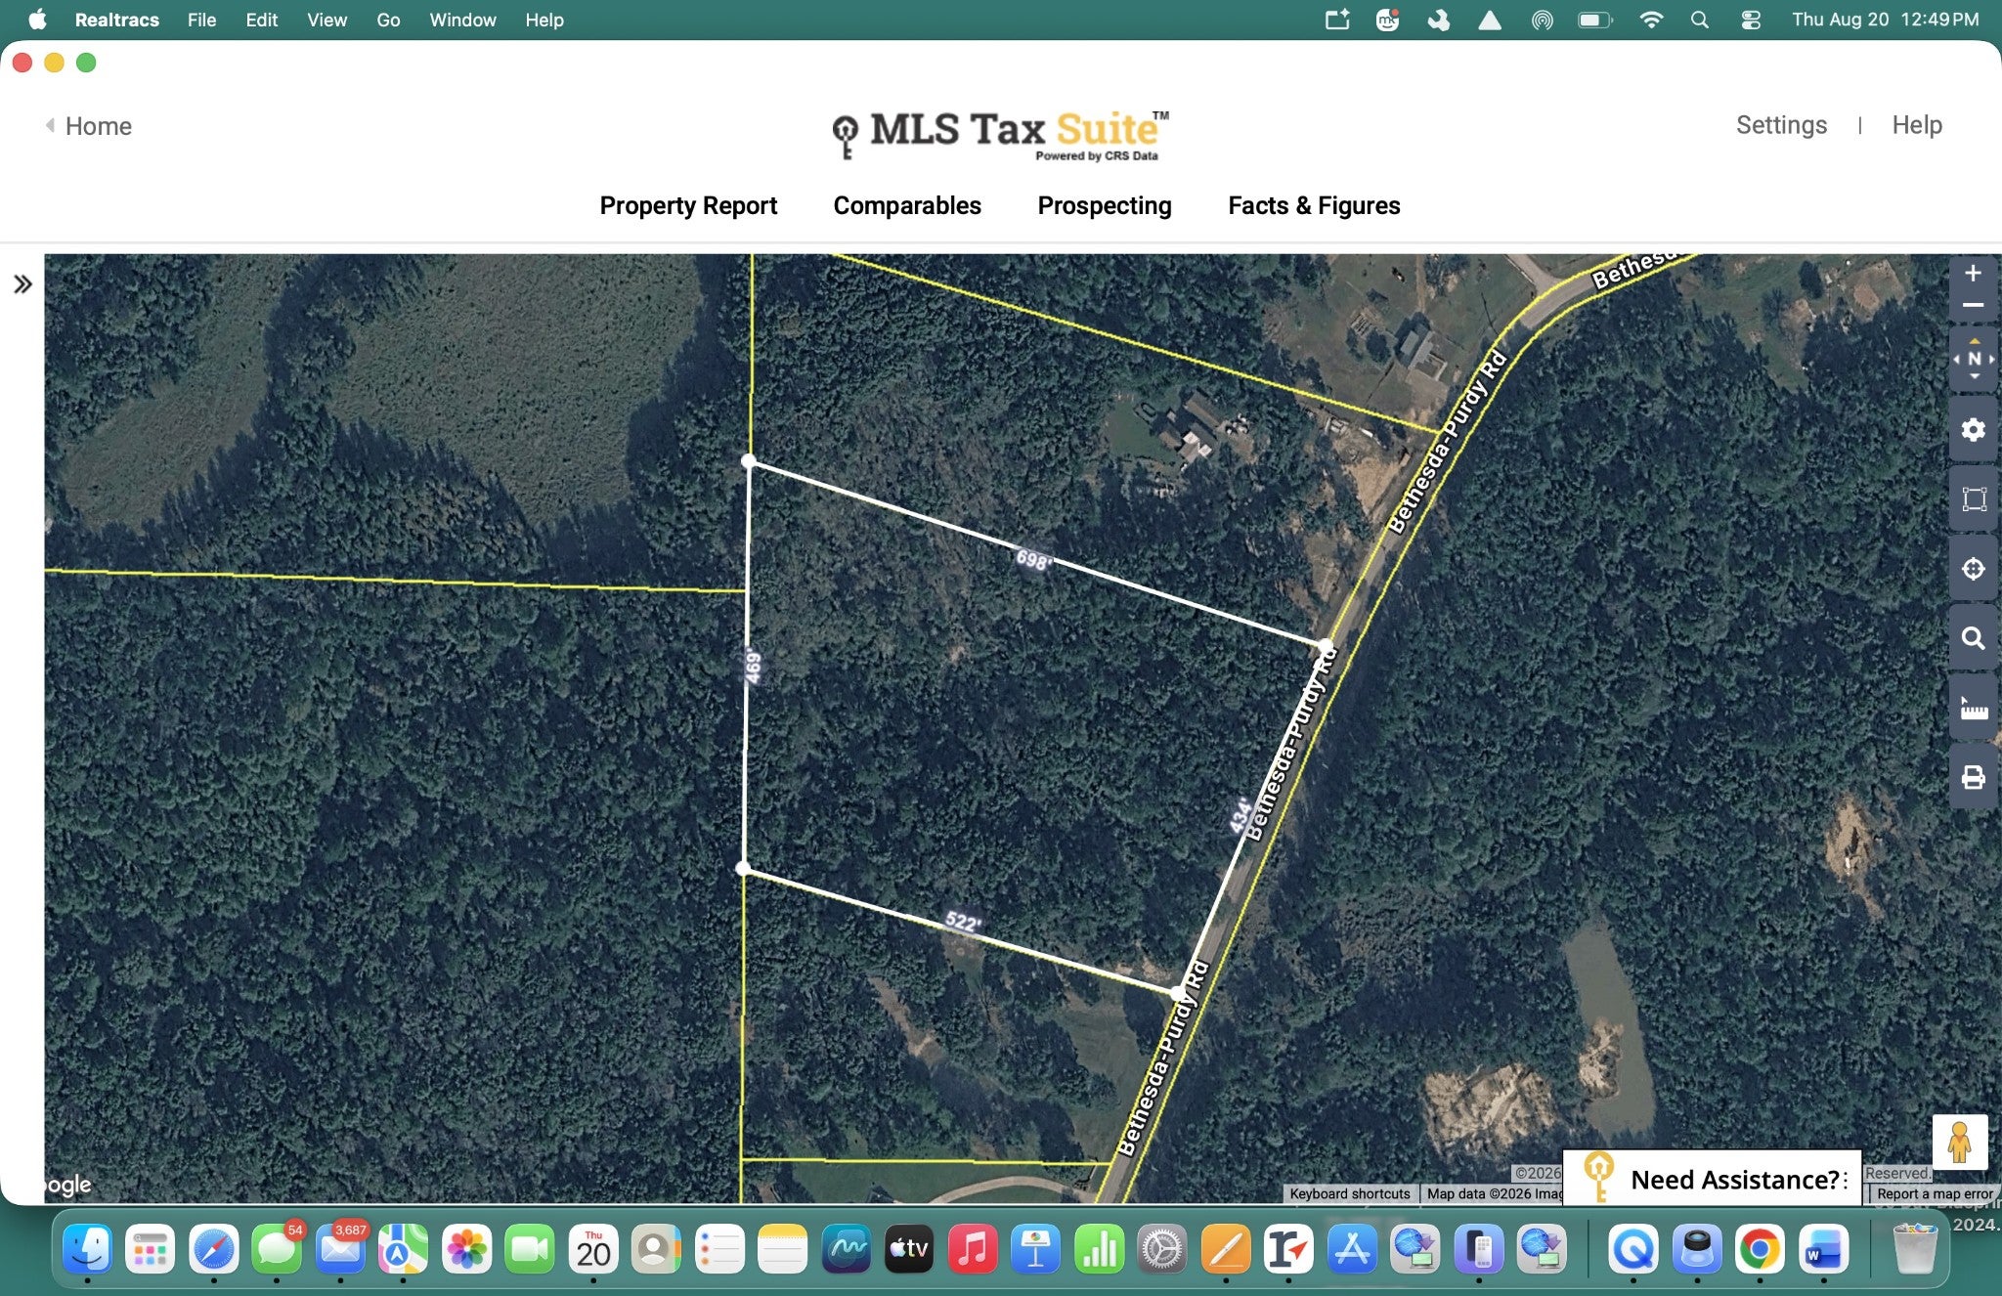Zoom out the map with minus button
This screenshot has height=1296, width=2002.
pyautogui.click(x=1973, y=306)
